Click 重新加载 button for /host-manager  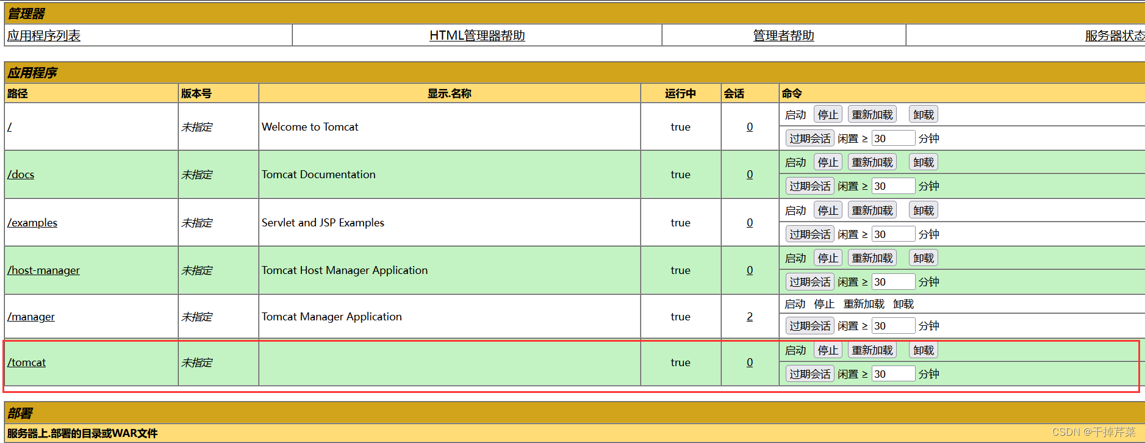coord(872,258)
